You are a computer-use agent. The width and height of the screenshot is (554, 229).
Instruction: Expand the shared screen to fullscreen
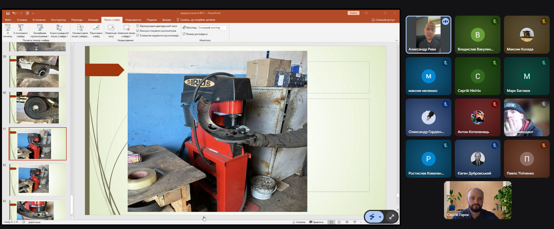(392, 217)
